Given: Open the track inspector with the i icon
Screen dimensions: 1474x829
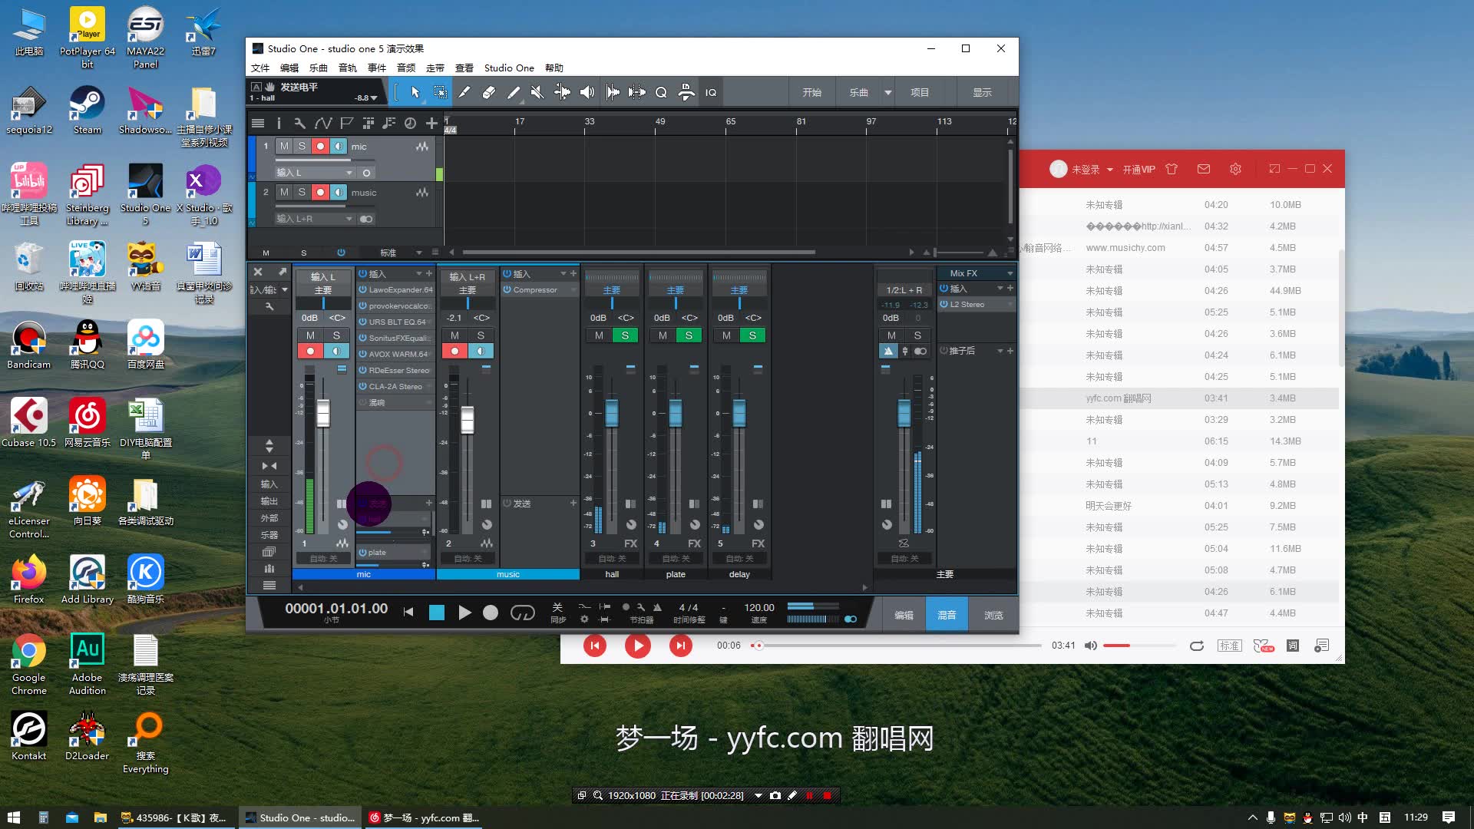Looking at the screenshot, I should tap(279, 124).
